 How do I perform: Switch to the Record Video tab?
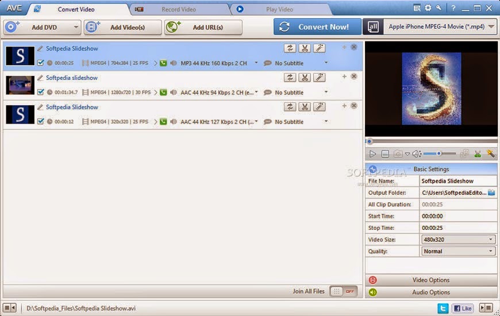[x=179, y=9]
